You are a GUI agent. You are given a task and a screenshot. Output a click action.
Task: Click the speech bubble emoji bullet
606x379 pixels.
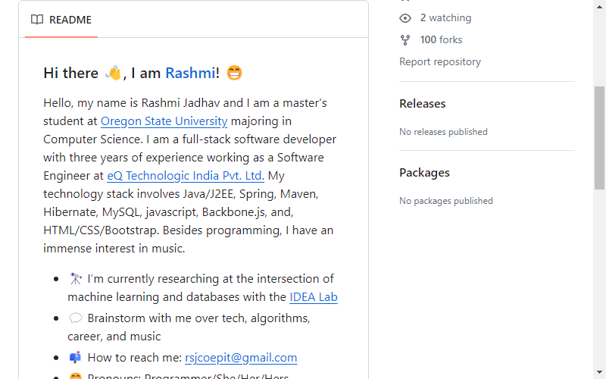tap(75, 318)
